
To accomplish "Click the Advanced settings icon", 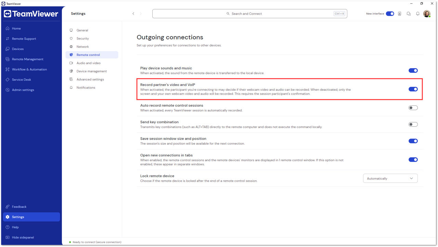I will click(x=71, y=79).
